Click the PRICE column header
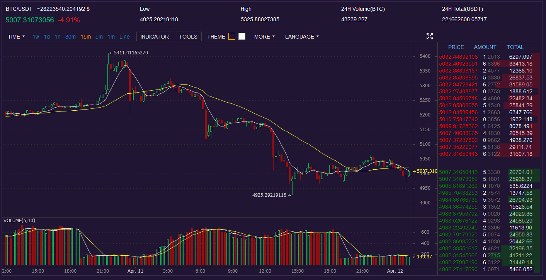The image size is (546, 280). click(x=456, y=47)
